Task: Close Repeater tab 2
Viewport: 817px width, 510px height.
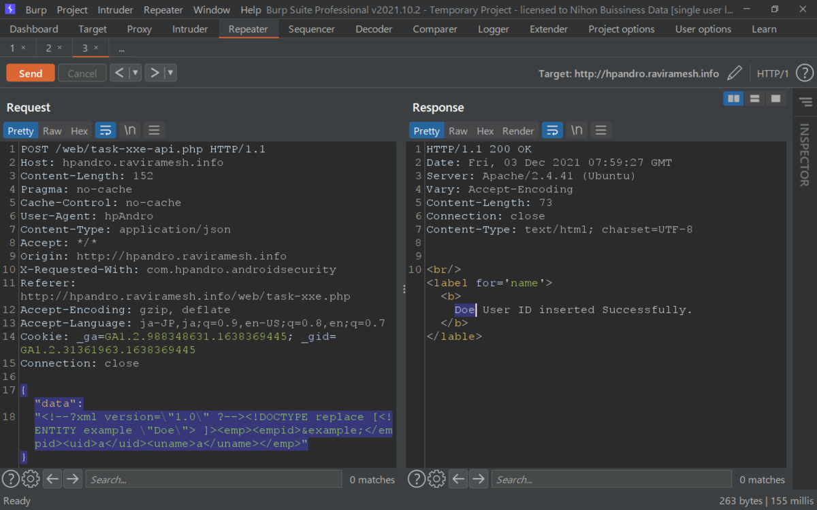Action: [x=59, y=48]
